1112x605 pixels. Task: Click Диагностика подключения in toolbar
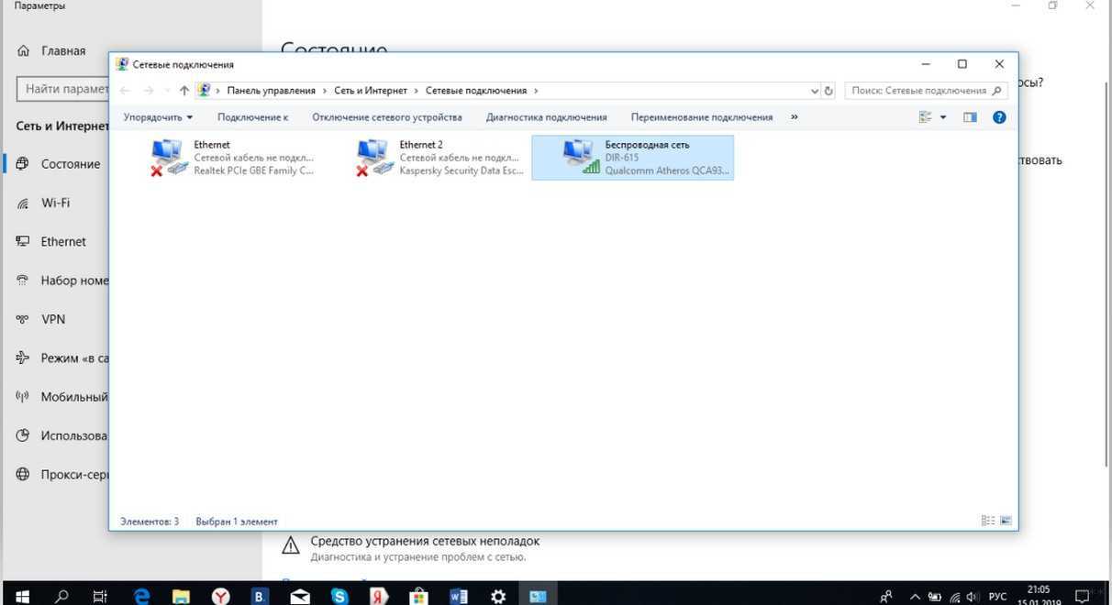click(x=546, y=117)
